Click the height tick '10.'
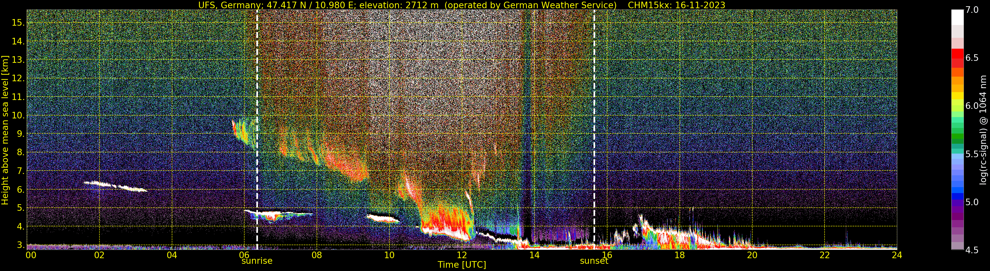Image resolution: width=990 pixels, height=271 pixels. pyautogui.click(x=18, y=115)
